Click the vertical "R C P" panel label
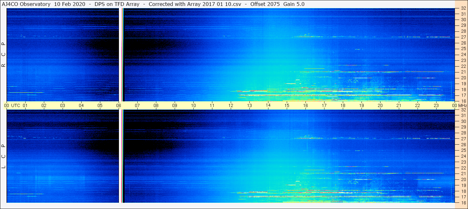 click(x=3, y=55)
